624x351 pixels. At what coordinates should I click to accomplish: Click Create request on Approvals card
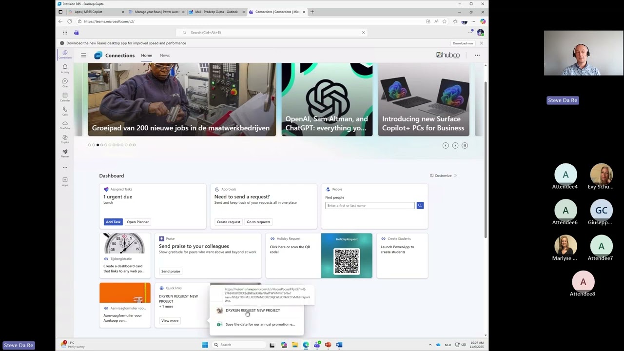228,222
